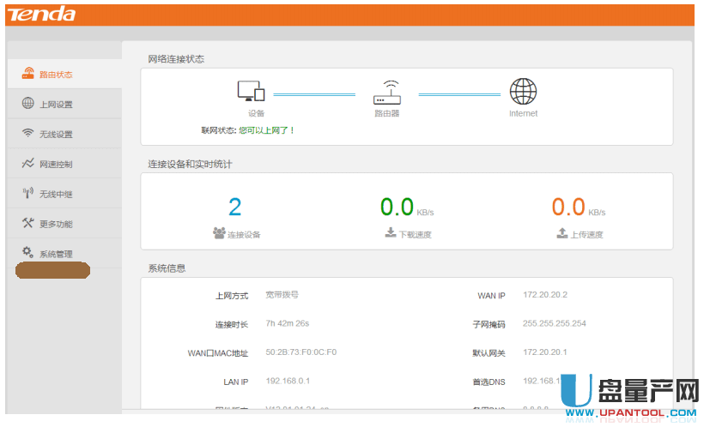The image size is (710, 427).
Task: Click the 连接设备 label
Action: click(243, 234)
